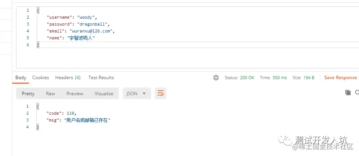The image size is (359, 156).
Task: Select the Pretty view mode
Action: 28,93
